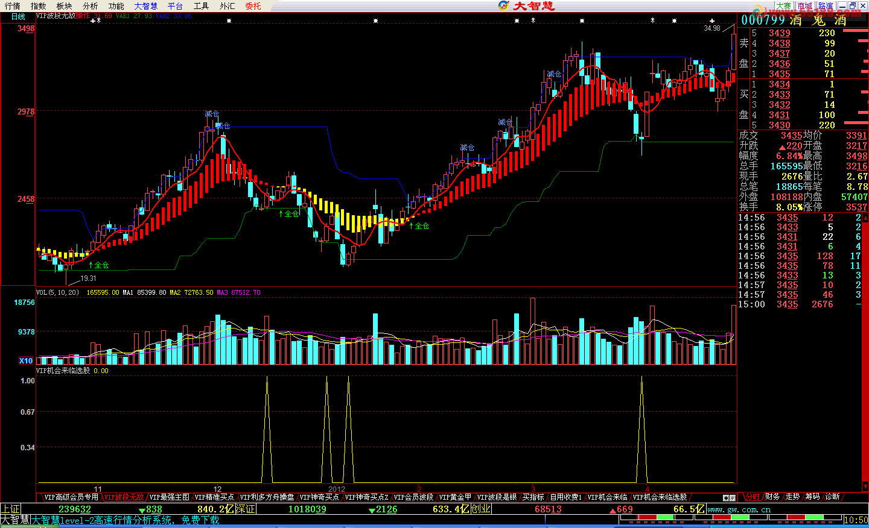Switch to VIP神奇买点 indicator tab
The image size is (869, 528).
point(319,497)
